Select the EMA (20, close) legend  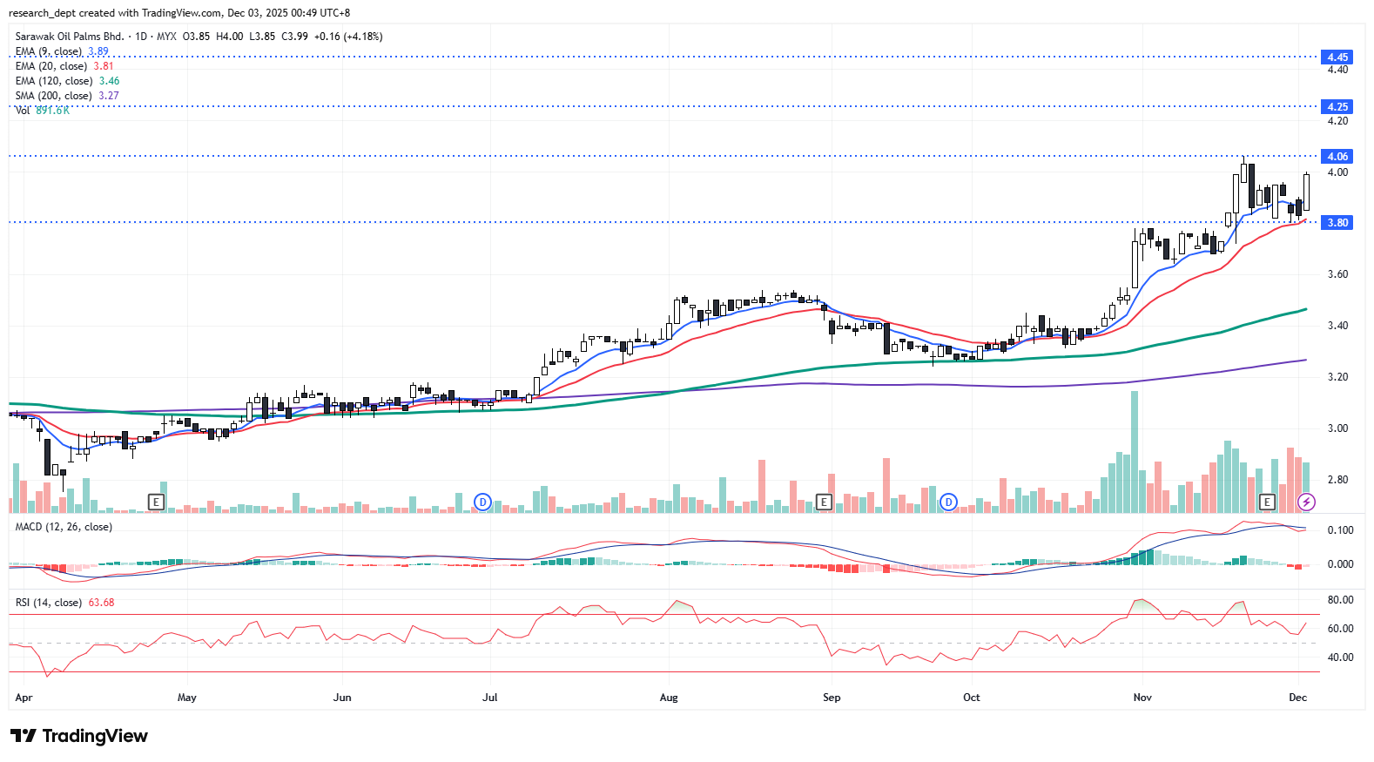[51, 66]
